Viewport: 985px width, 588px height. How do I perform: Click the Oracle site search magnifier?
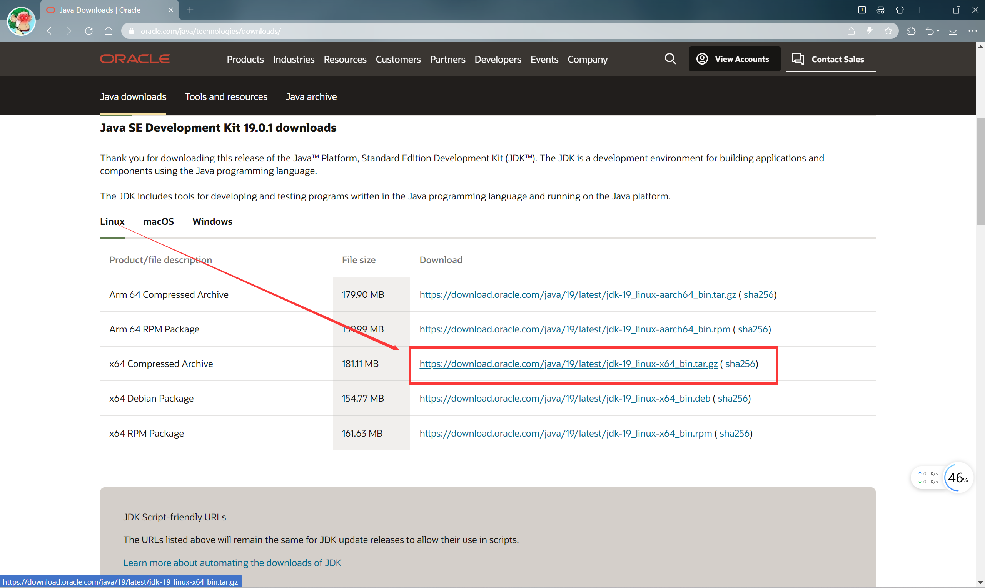(670, 59)
